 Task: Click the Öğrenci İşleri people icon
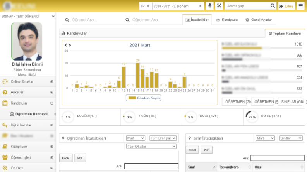[x=5, y=157]
